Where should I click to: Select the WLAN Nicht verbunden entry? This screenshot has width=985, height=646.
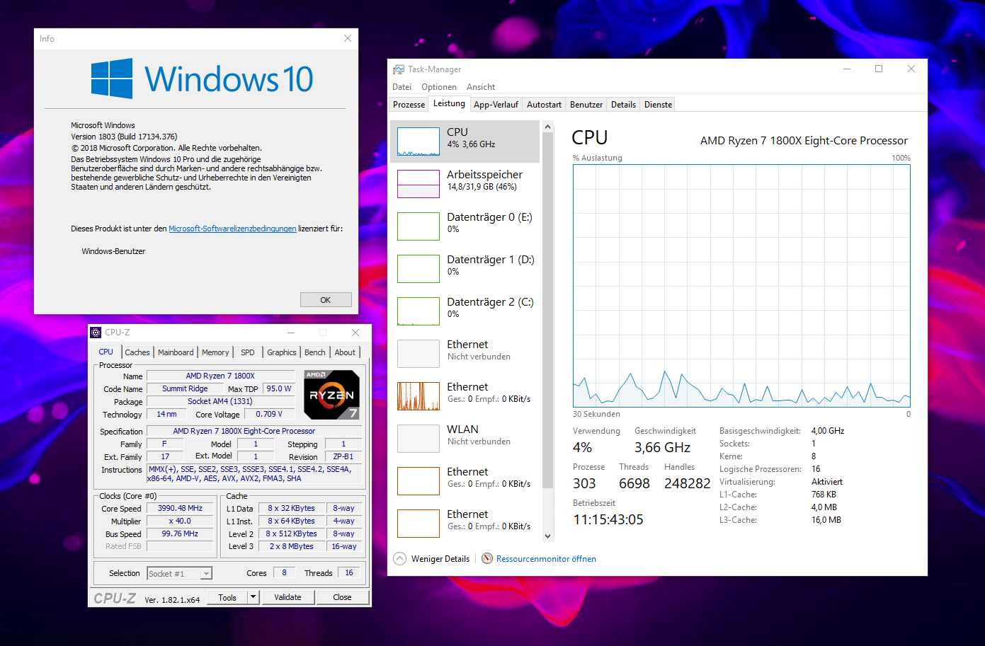point(465,439)
